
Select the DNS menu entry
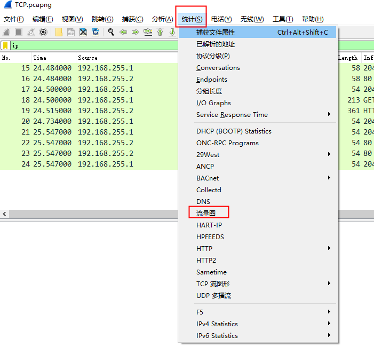pyautogui.click(x=258, y=201)
